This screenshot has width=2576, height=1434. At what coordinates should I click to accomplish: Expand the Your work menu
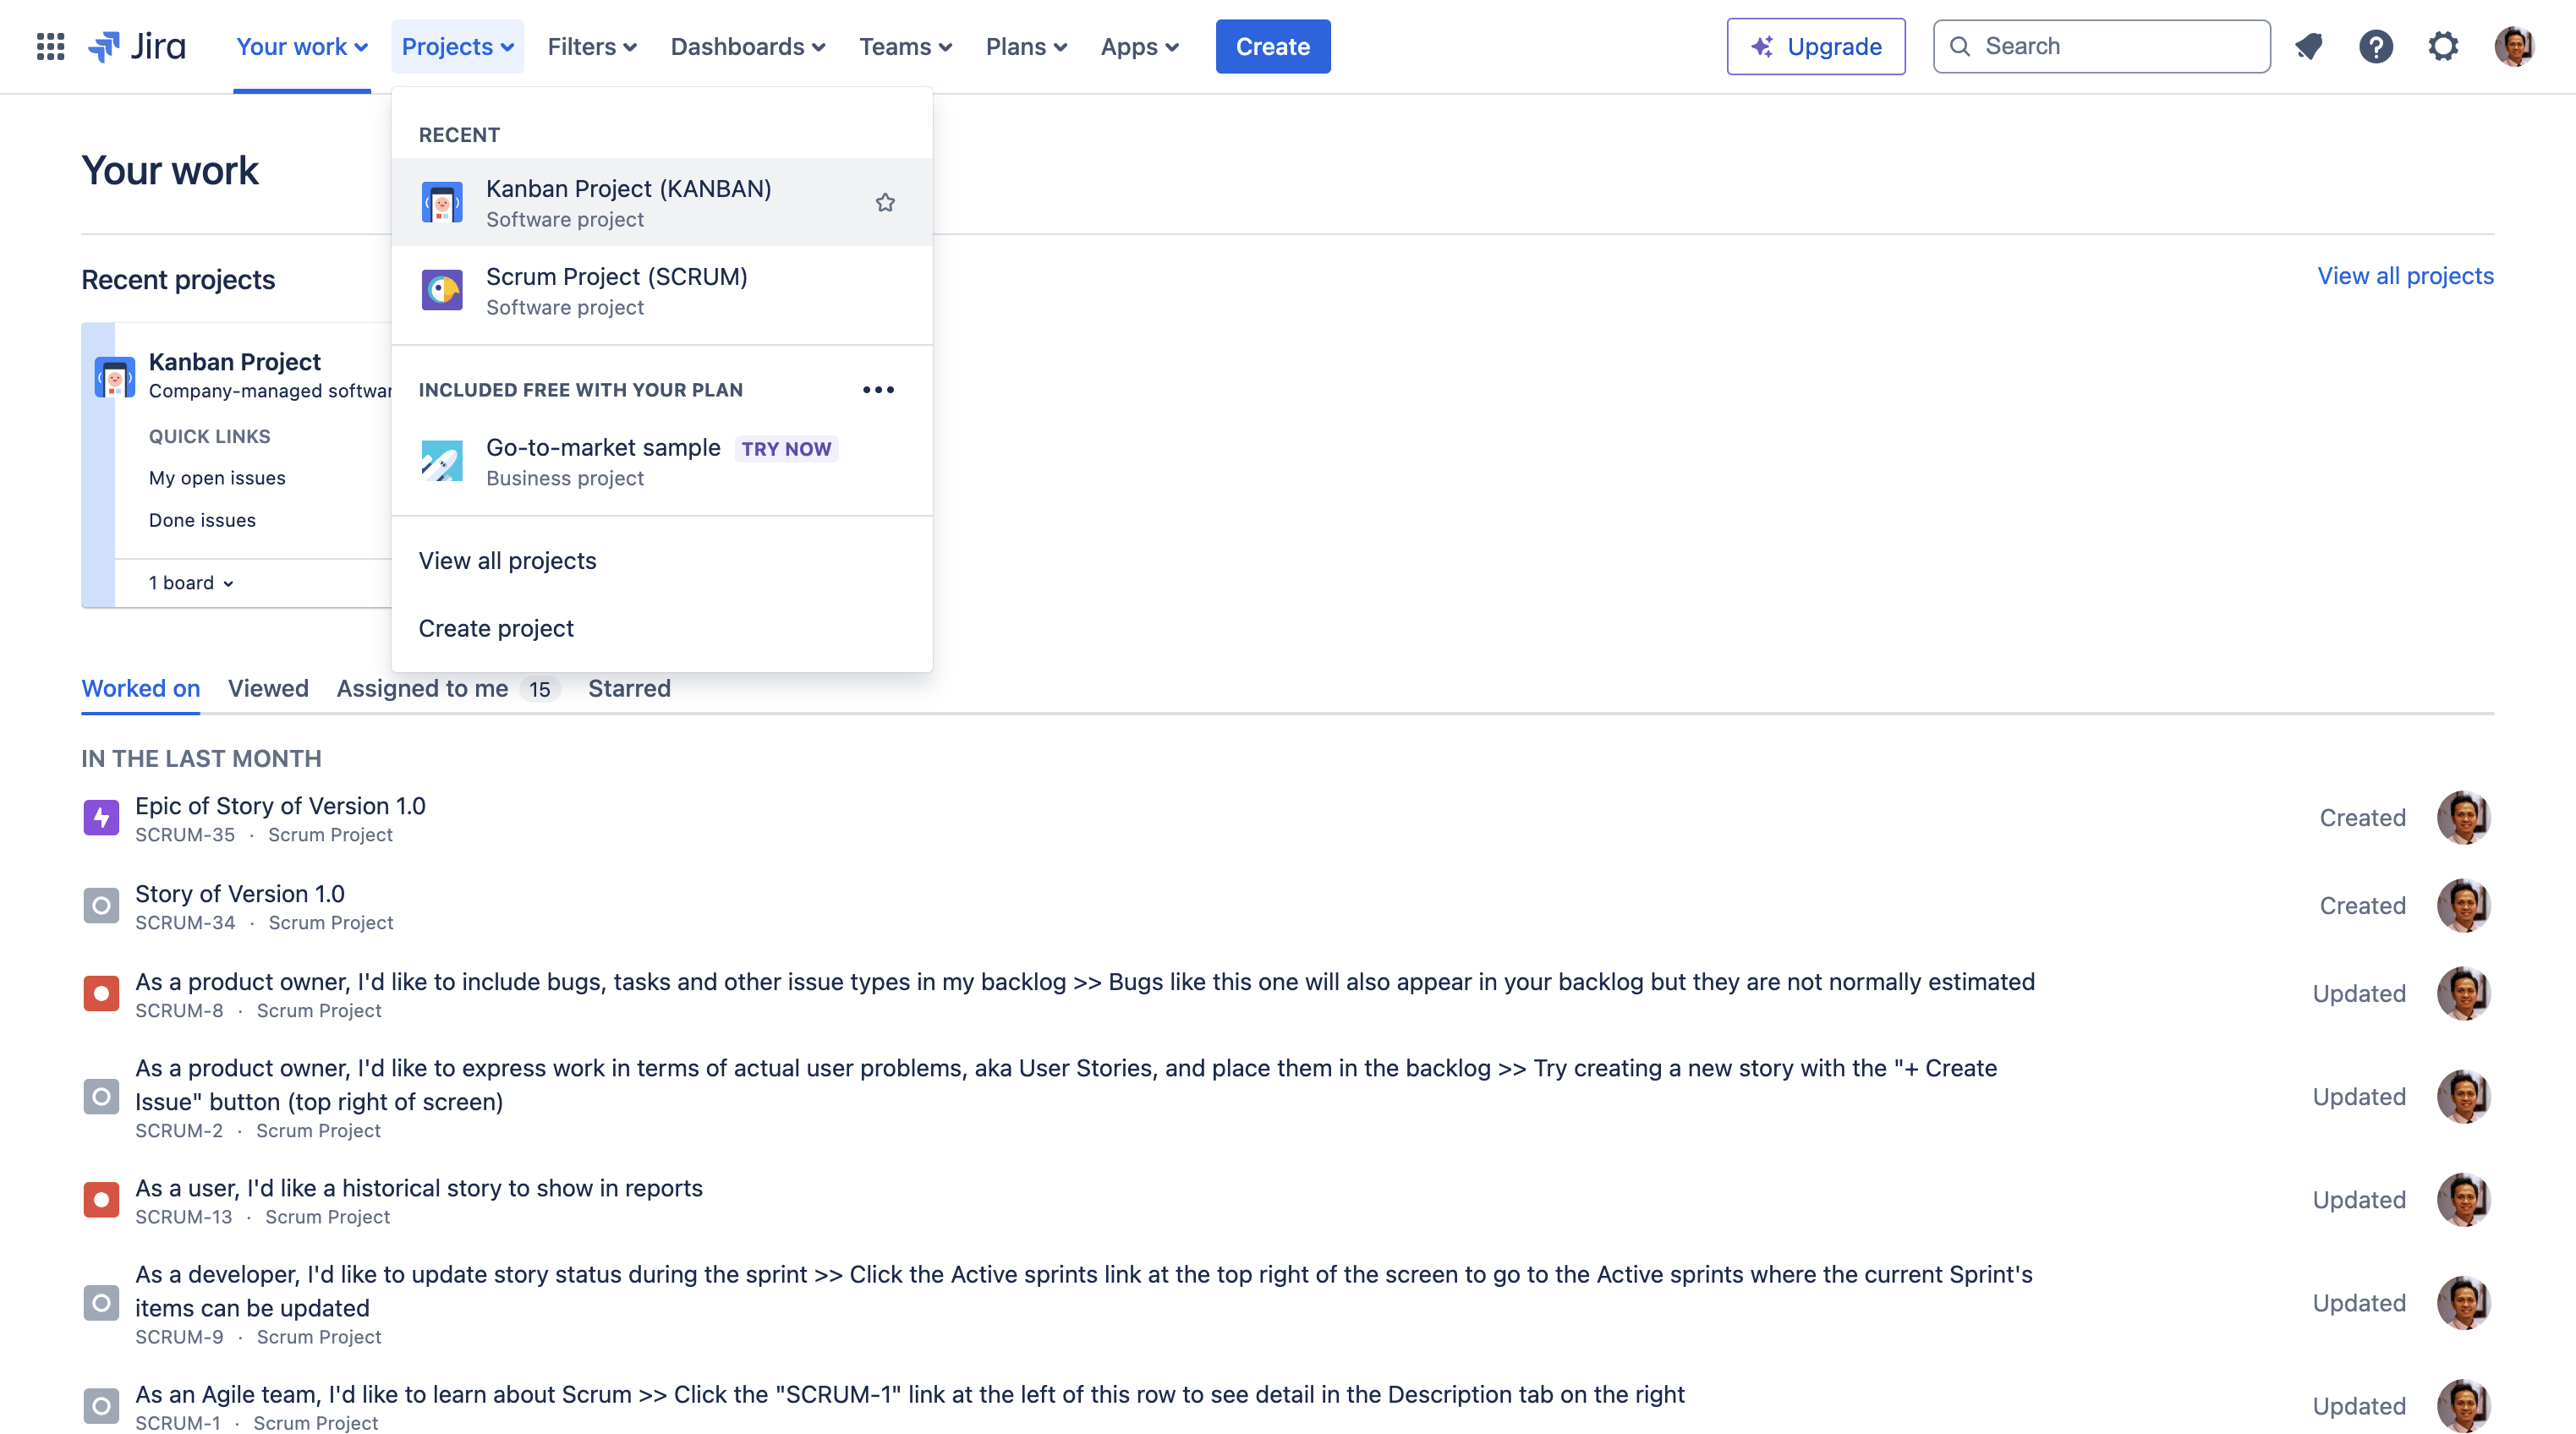pos(302,46)
